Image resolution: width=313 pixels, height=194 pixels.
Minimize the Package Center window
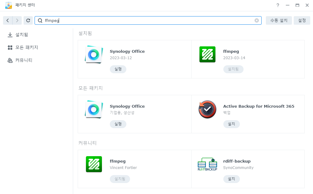point(287,5)
